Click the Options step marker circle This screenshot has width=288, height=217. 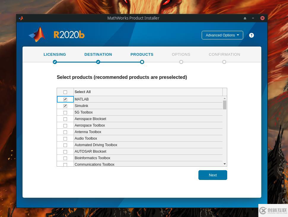(x=181, y=62)
